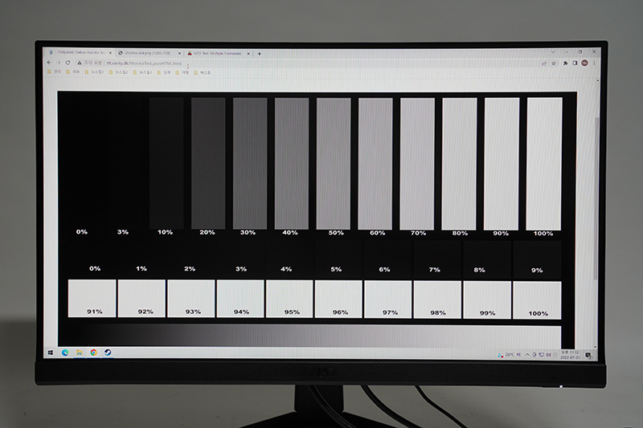Click the 80% gray bar
Image resolution: width=643 pixels, height=428 pixels.
coord(459,164)
